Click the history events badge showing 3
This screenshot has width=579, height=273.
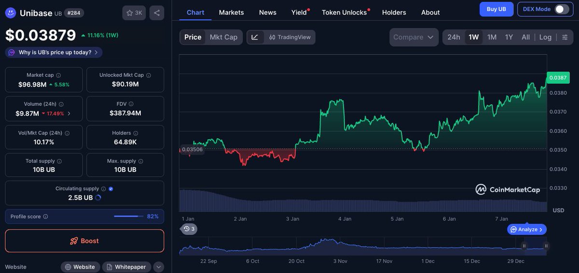coord(189,229)
